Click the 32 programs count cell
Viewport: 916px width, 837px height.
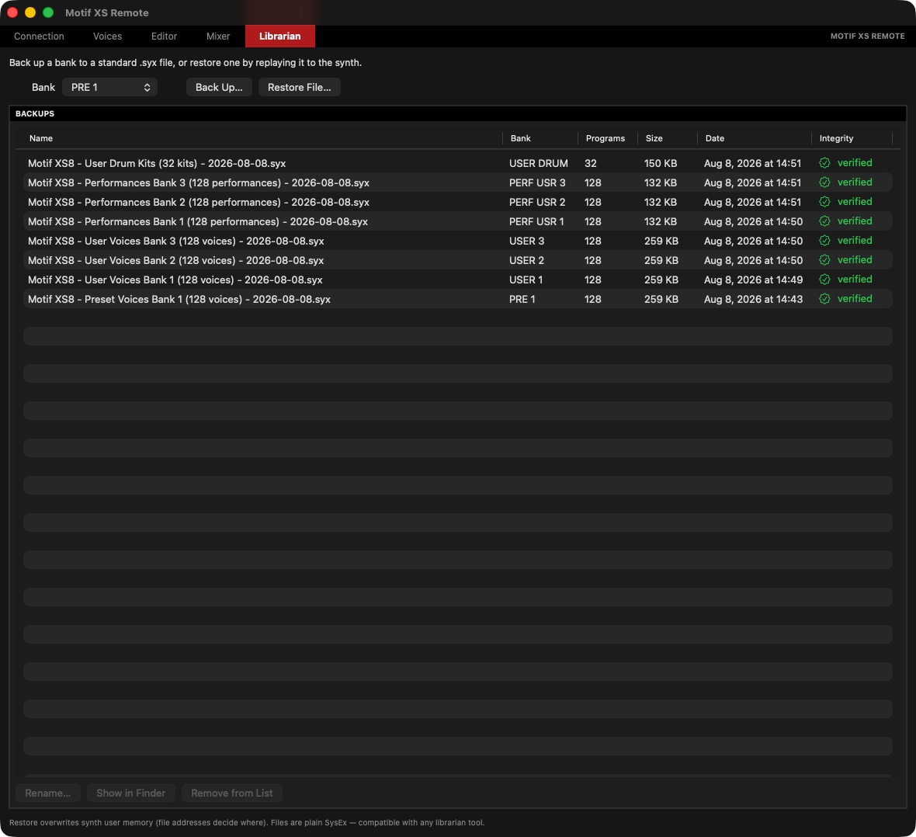pyautogui.click(x=591, y=163)
